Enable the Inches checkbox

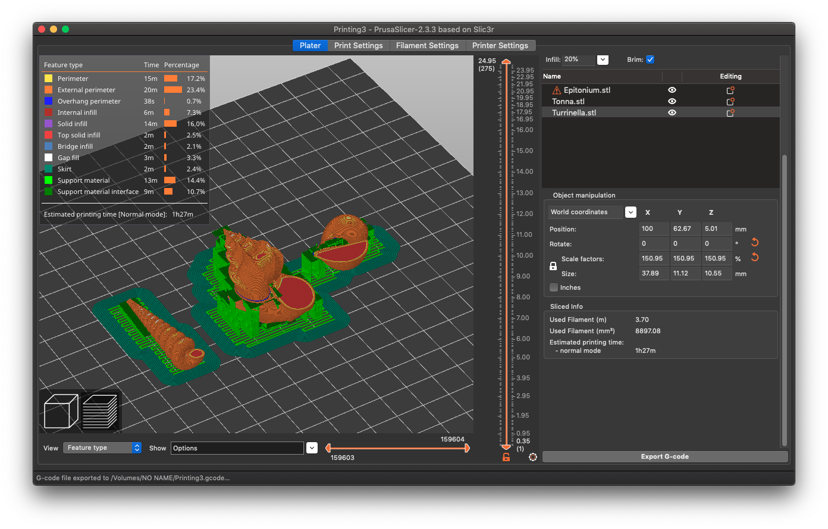tap(553, 287)
